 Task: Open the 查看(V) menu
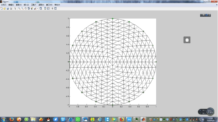(19, 5)
